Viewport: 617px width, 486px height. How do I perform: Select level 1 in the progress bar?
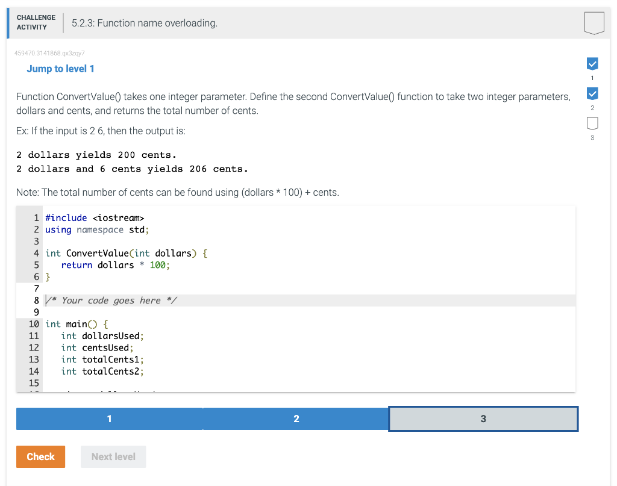tap(110, 419)
